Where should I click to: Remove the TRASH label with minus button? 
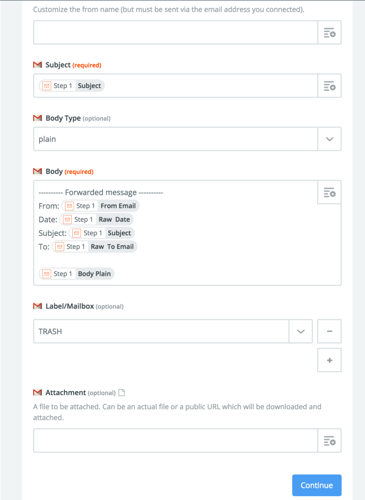pos(329,332)
